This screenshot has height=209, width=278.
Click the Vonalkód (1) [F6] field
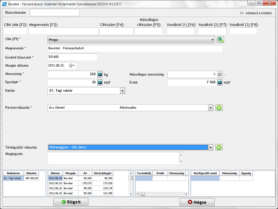pyautogui.click(x=181, y=31)
